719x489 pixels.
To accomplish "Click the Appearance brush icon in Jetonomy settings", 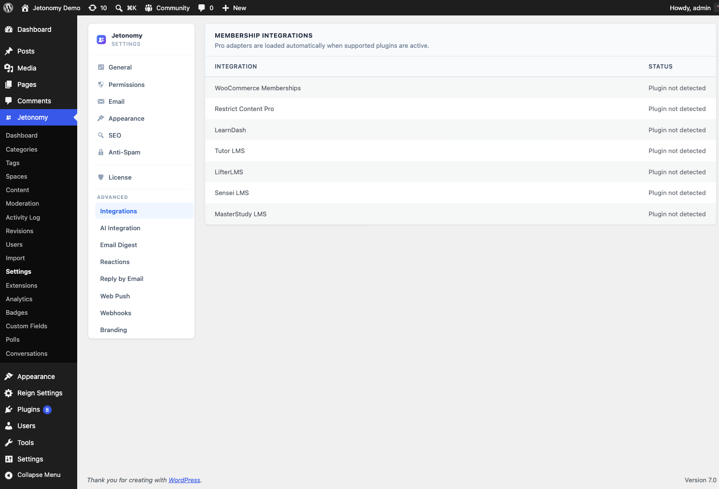I will point(101,118).
